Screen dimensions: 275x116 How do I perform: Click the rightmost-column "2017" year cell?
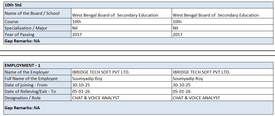(x=178, y=34)
